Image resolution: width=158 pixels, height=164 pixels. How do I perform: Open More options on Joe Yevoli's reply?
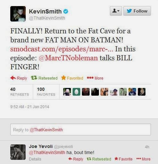click(x=144, y=159)
